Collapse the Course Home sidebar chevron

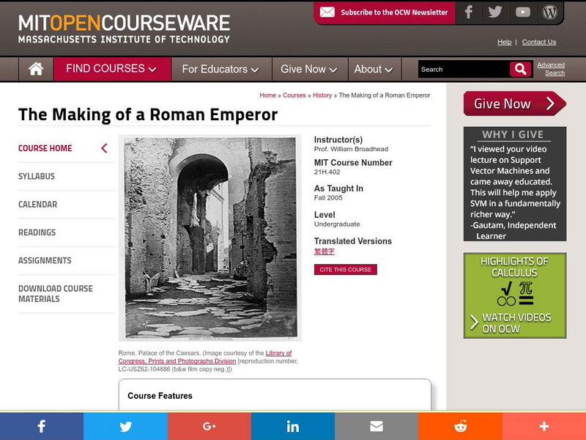pyautogui.click(x=104, y=148)
